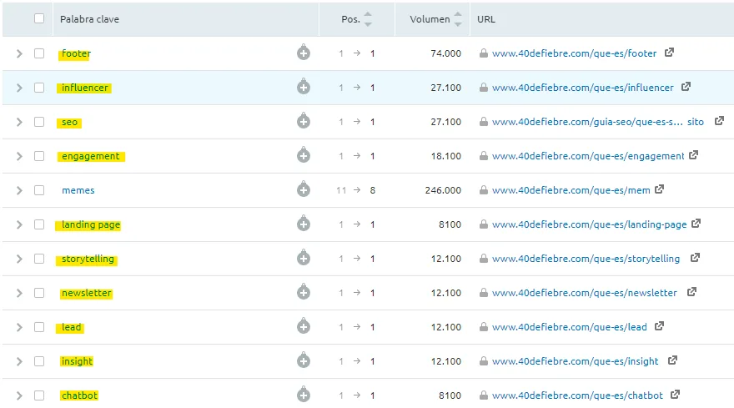Open the 40defiebre.com/que-es/newsletter URL

click(584, 293)
